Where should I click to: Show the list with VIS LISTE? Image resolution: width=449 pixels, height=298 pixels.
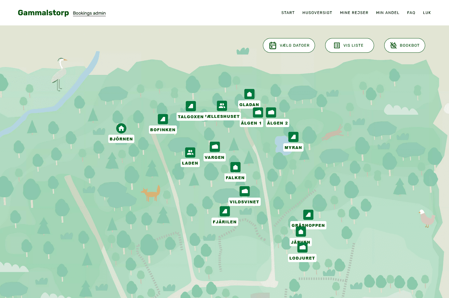tap(349, 45)
